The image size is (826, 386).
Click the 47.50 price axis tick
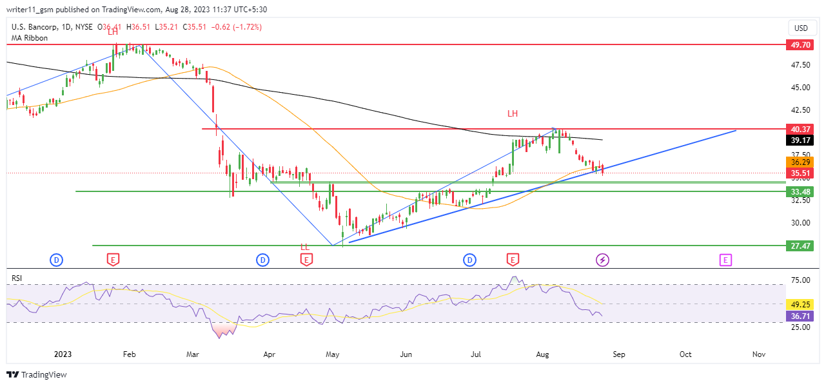pos(801,65)
